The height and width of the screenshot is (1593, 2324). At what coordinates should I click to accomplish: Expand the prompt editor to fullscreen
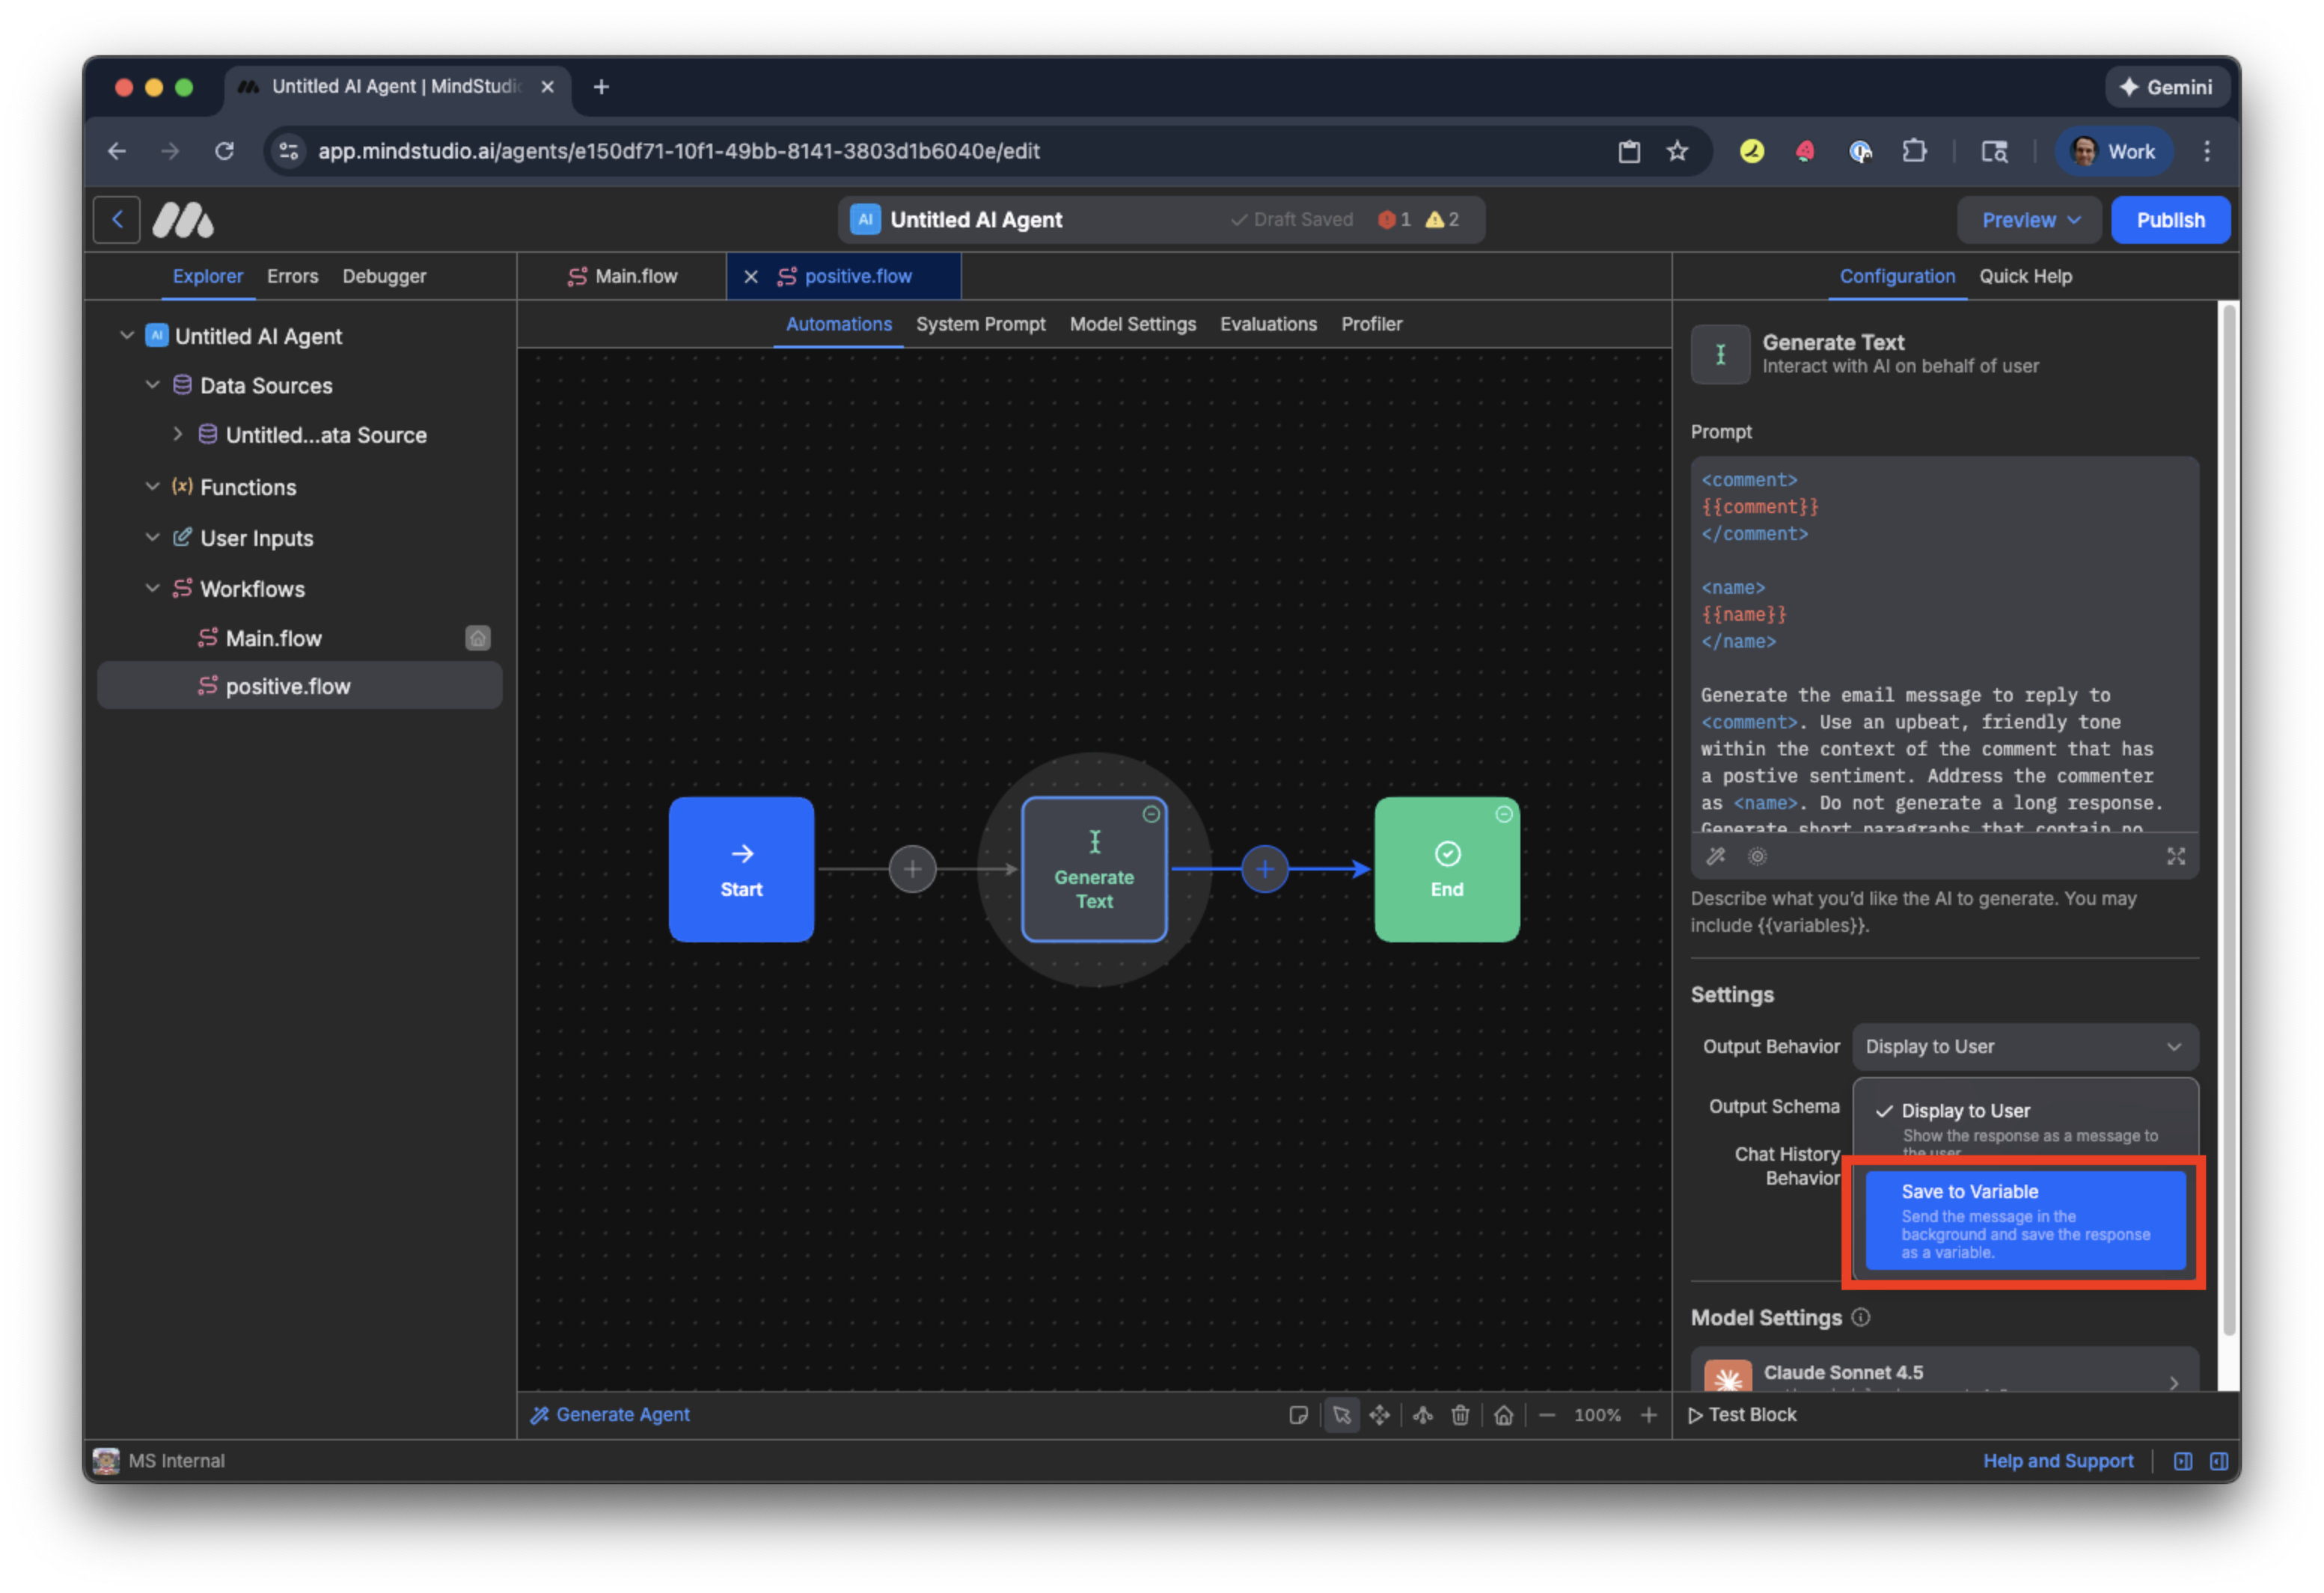(x=2175, y=856)
